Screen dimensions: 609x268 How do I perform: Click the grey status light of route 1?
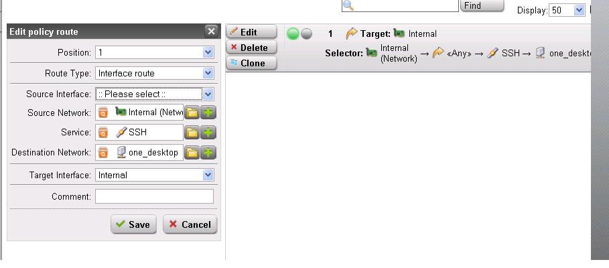[306, 34]
